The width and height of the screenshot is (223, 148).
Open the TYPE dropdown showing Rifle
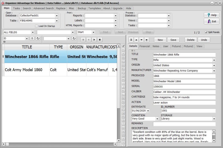(214, 60)
